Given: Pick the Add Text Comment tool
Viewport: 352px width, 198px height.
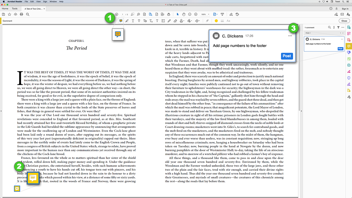Looking at the screenshot, I should tap(157, 21).
